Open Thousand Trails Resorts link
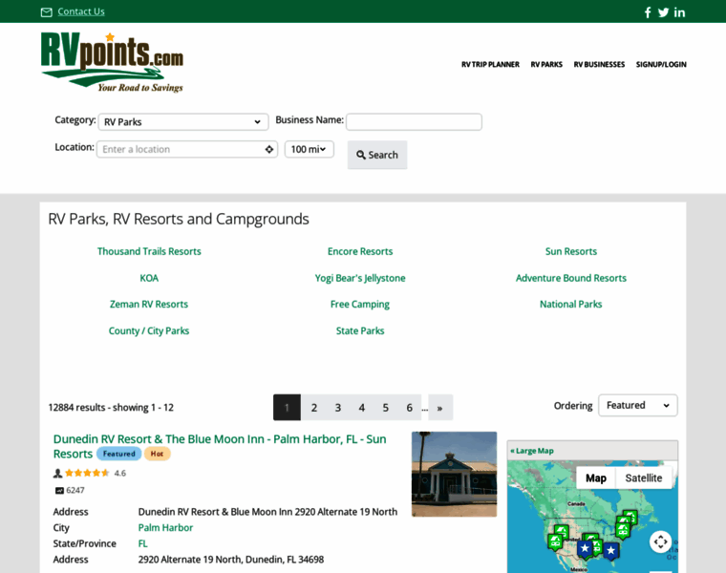Screen dimensions: 726x573 [149, 251]
